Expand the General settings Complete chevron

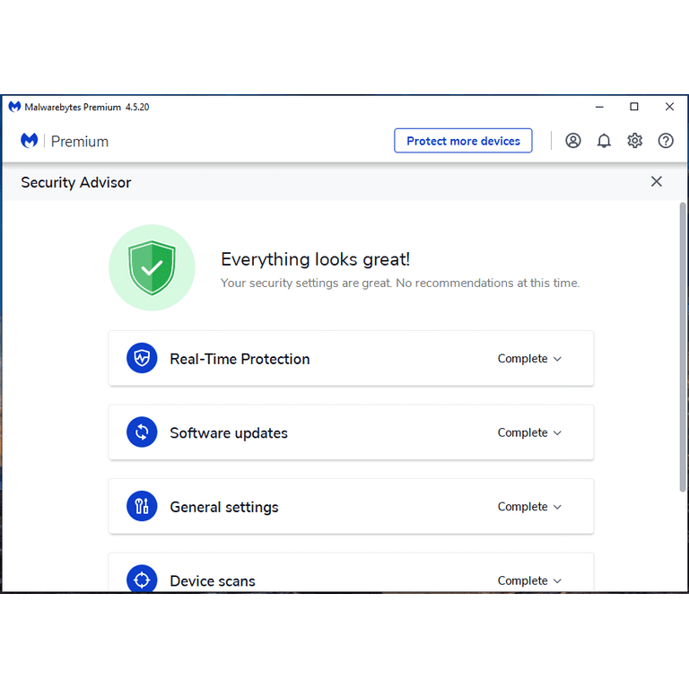[x=557, y=507]
